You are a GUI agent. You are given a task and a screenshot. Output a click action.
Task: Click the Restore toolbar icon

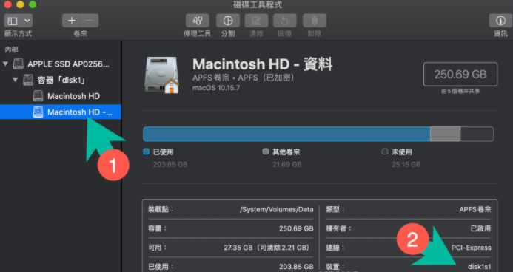click(285, 21)
